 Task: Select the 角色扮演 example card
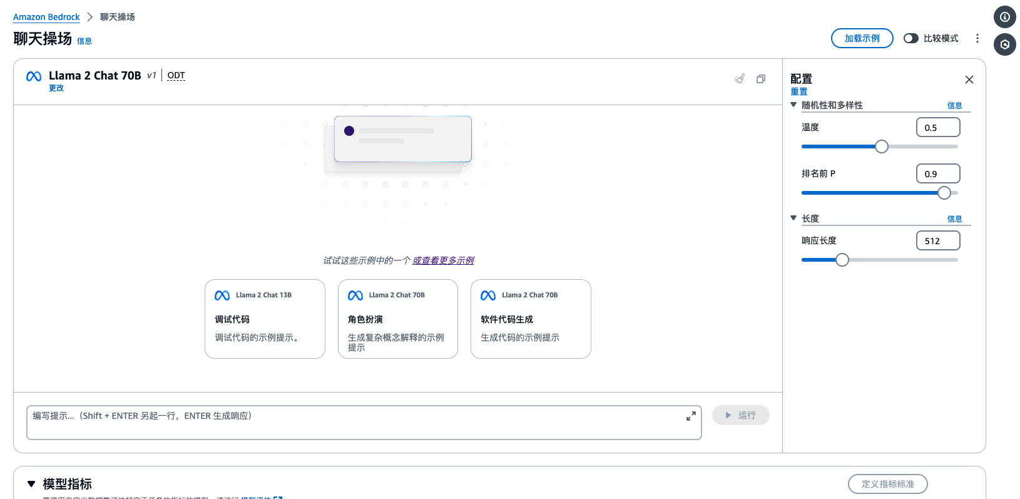pyautogui.click(x=398, y=319)
